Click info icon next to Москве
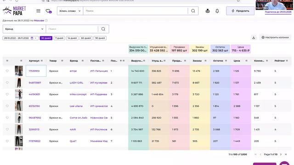 click(46, 21)
